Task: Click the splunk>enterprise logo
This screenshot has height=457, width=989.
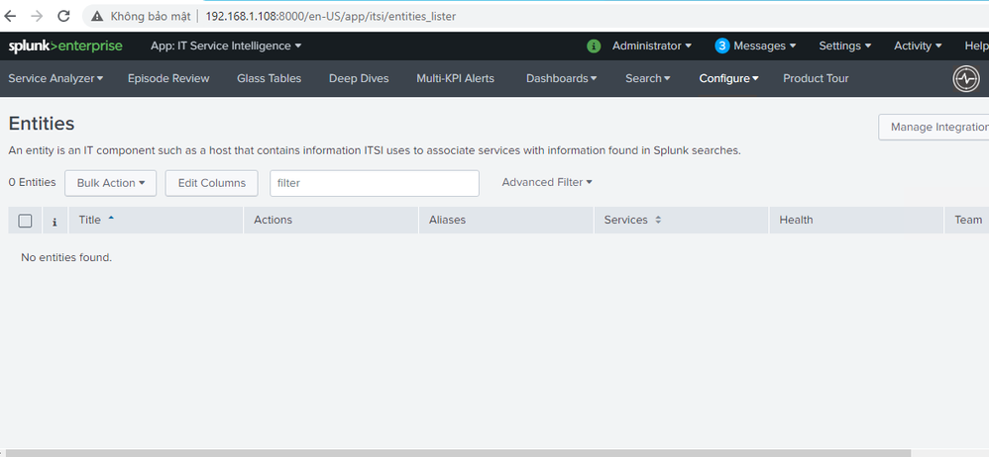Action: (65, 46)
